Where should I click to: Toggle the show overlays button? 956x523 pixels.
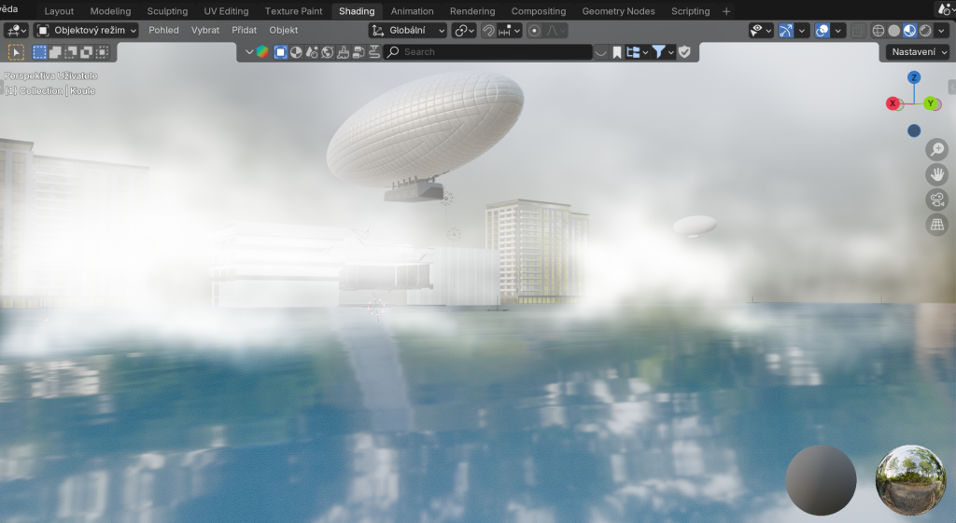click(822, 31)
